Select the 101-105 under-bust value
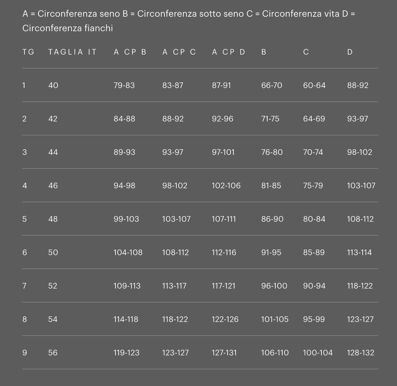This screenshot has width=397, height=386. (x=275, y=319)
